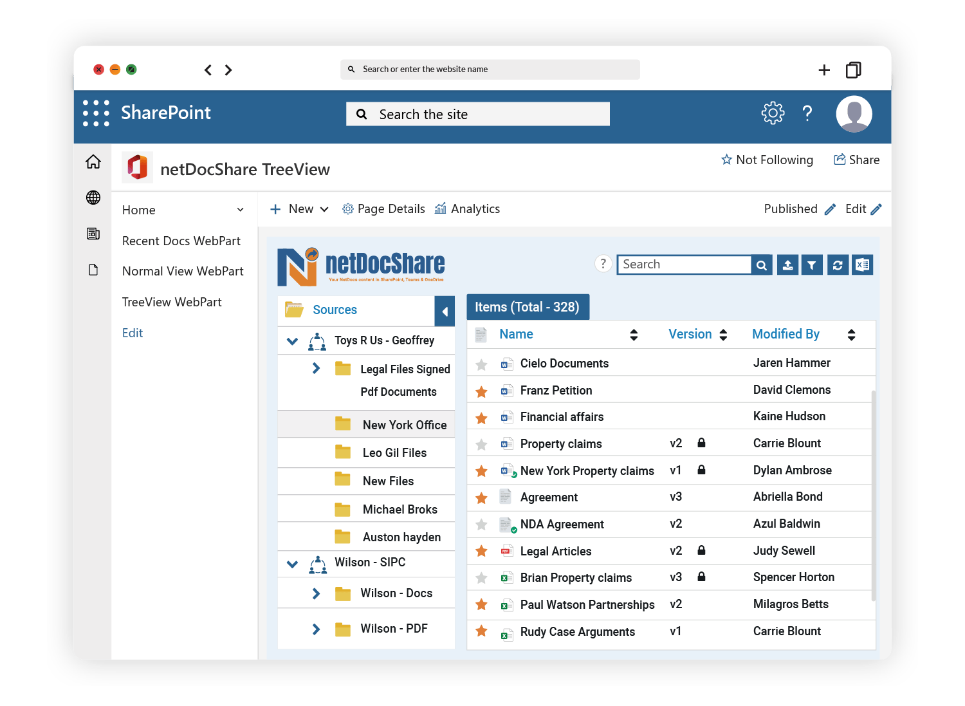Open TreeView WebPart nav item
965x706 pixels.
(172, 302)
